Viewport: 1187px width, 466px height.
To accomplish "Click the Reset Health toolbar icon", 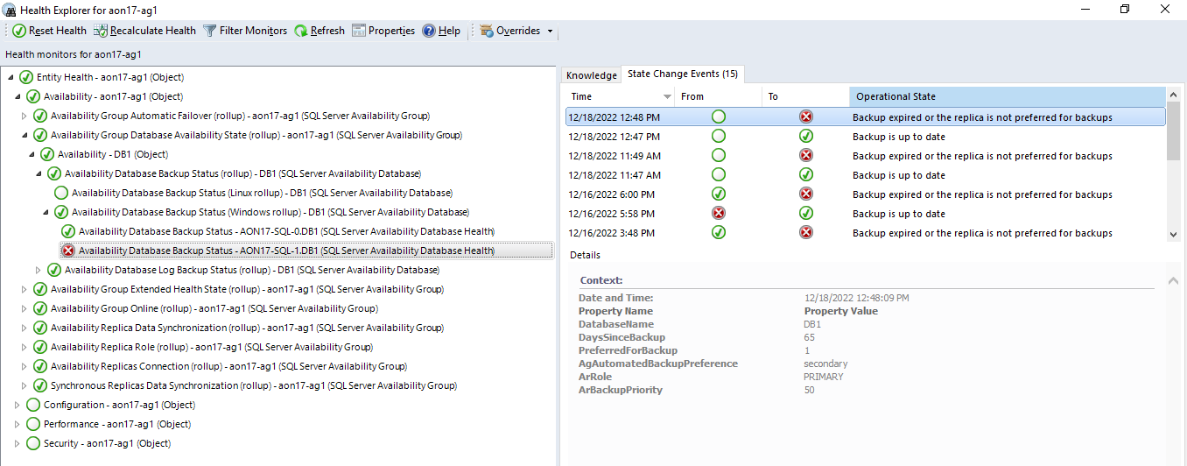I will [18, 31].
